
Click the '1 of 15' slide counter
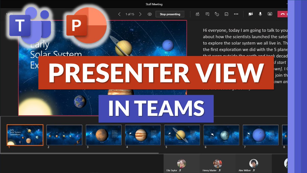click(130, 14)
